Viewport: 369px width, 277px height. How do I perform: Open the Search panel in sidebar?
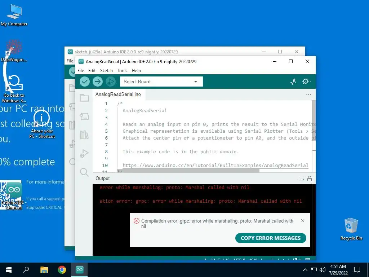point(84,172)
